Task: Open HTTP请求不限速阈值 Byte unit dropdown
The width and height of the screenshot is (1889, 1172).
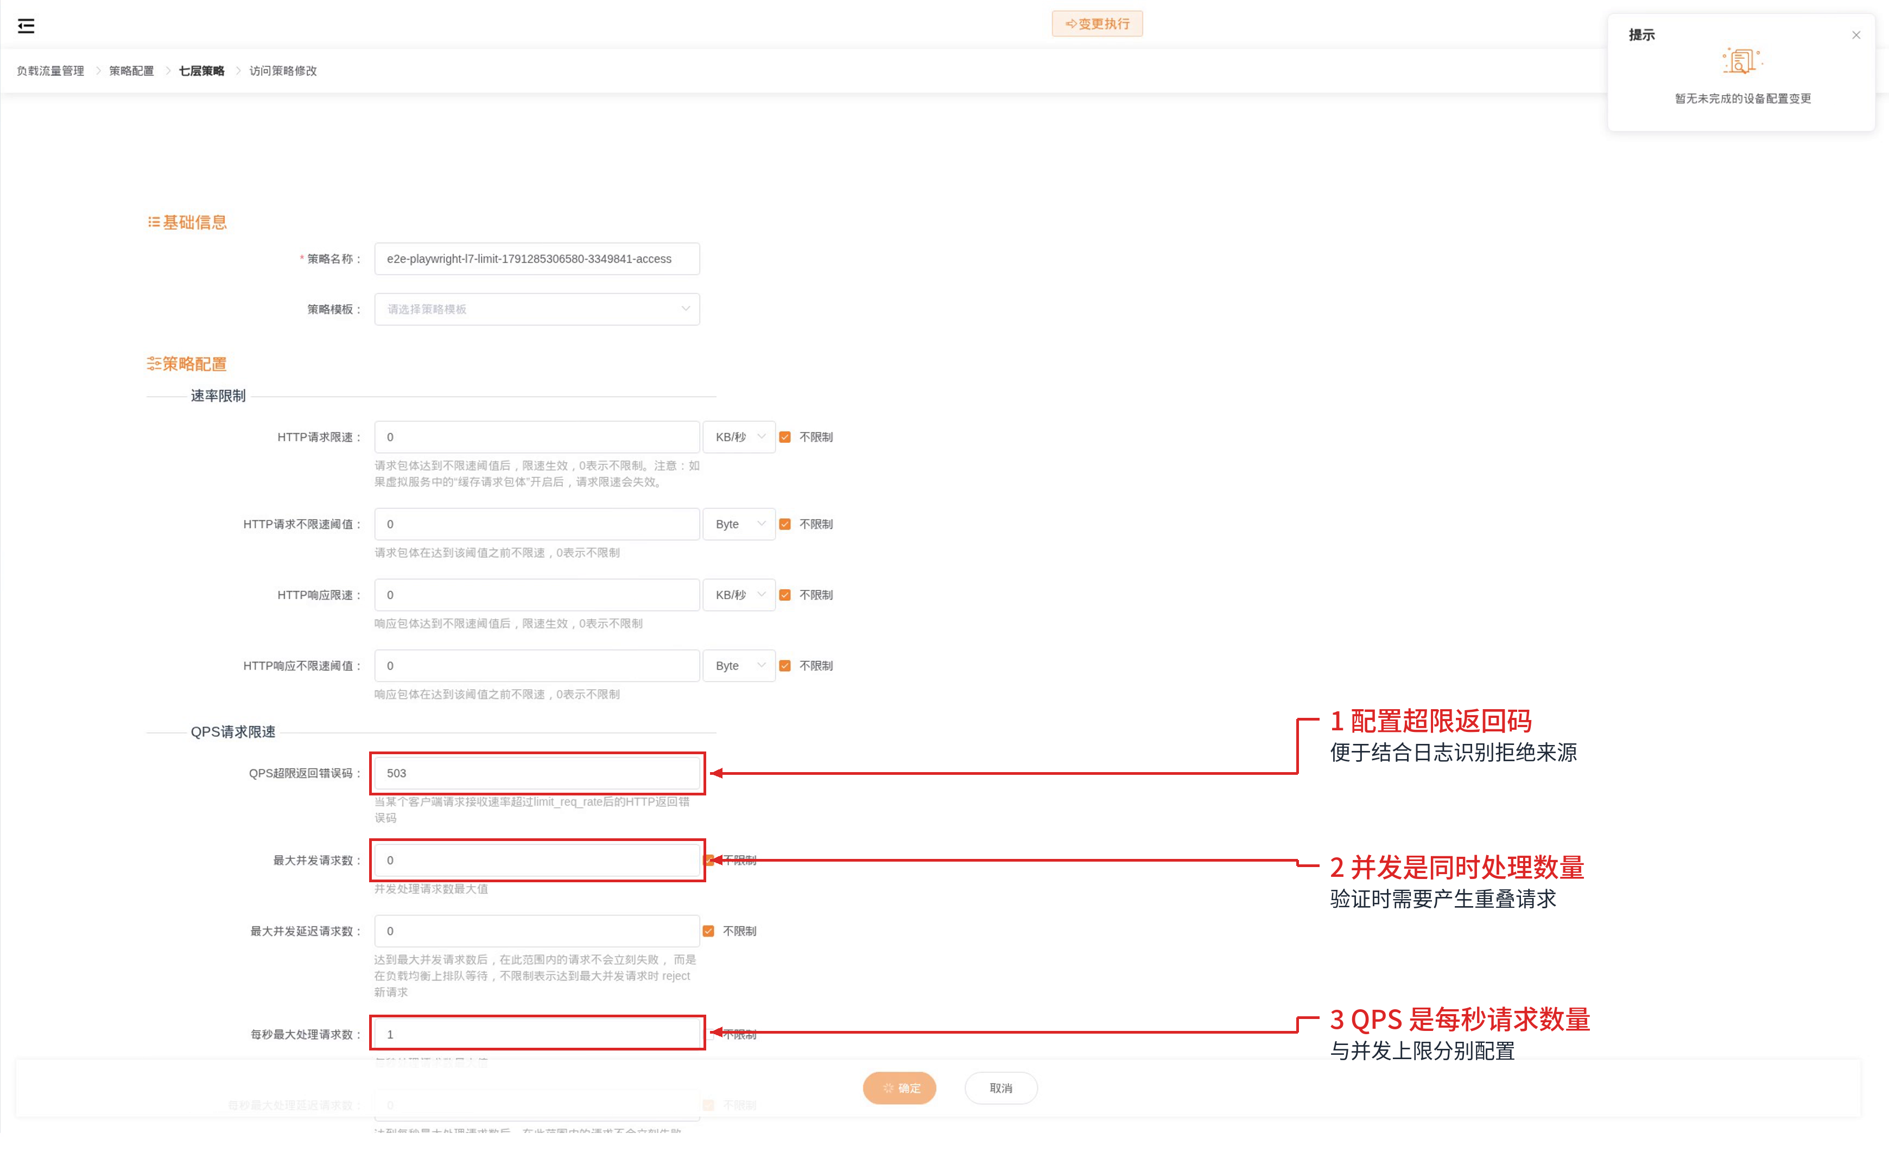Action: coord(738,524)
